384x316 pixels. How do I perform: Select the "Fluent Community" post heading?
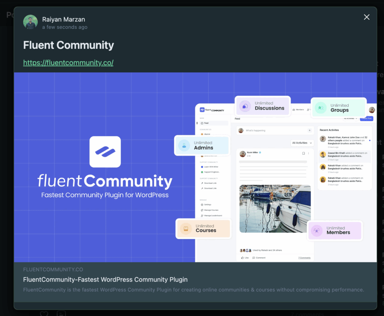click(69, 45)
